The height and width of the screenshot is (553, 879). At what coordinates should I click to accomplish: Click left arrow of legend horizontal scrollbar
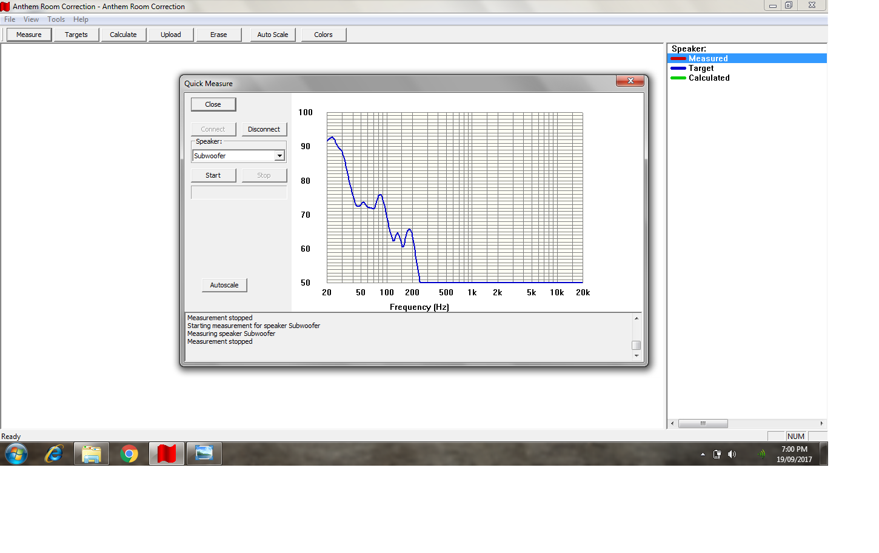672,423
